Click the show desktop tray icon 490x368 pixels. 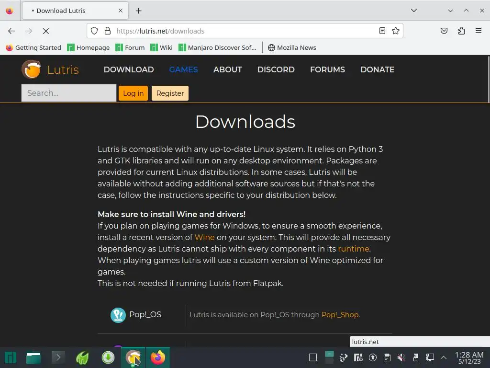[x=313, y=357]
